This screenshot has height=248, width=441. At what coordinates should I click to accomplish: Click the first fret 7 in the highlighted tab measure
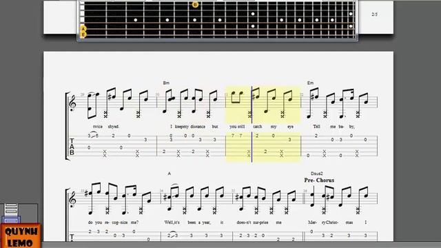pos(233,136)
